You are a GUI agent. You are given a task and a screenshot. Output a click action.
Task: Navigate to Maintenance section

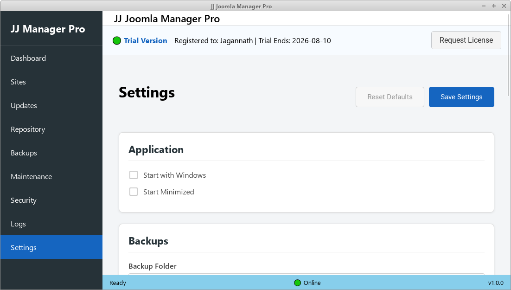tap(51, 176)
